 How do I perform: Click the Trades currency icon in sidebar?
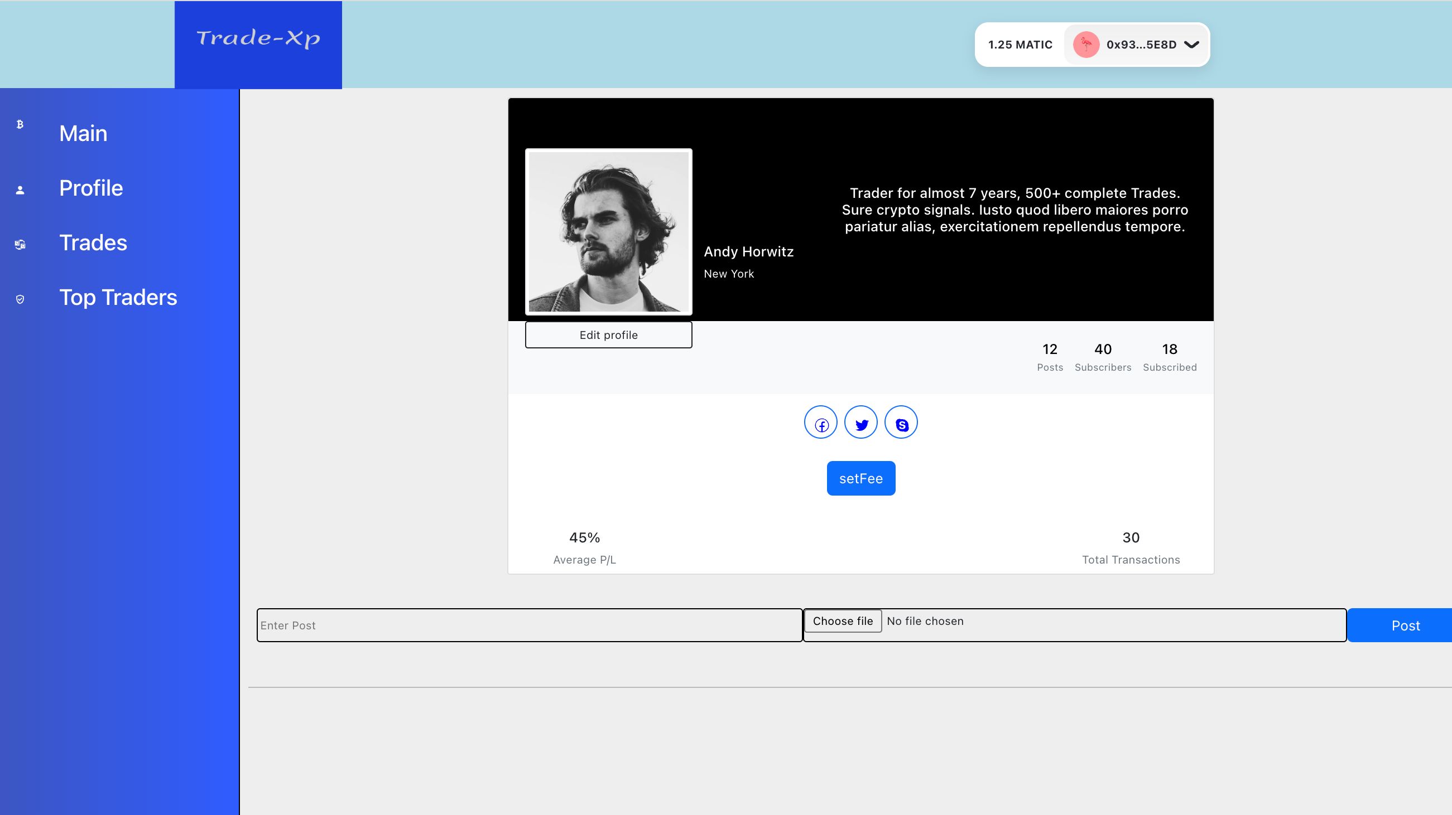coord(21,243)
